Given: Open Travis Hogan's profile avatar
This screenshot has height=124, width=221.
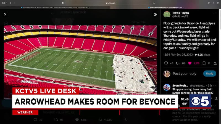Looking at the screenshot, I should point(167,15).
